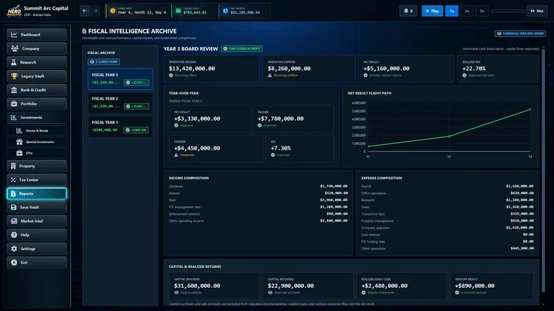Click the net worth pie icon
This screenshot has height=311, width=554.
coord(225,11)
